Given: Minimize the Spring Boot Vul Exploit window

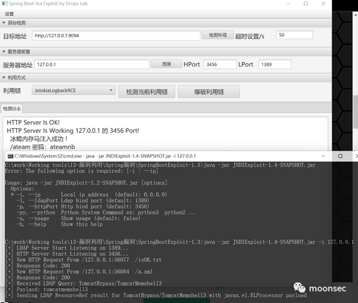Looking at the screenshot, I should coord(289,4).
